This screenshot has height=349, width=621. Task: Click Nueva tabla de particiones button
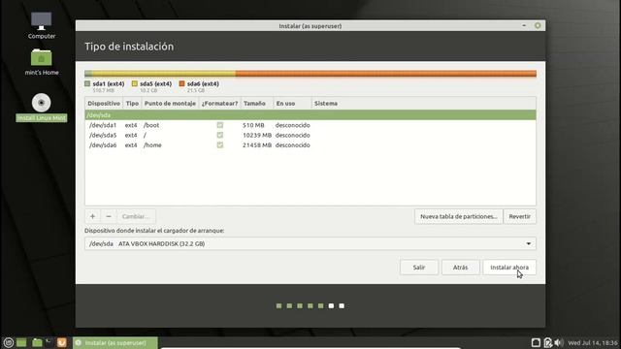pyautogui.click(x=459, y=216)
